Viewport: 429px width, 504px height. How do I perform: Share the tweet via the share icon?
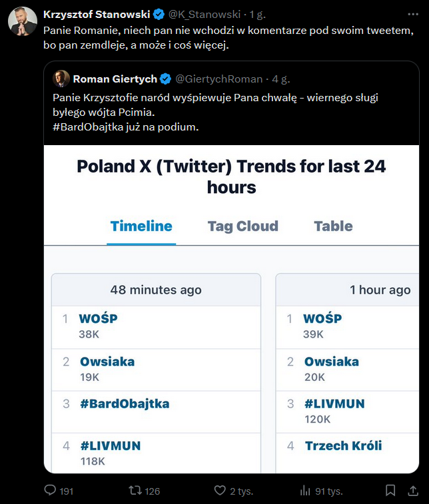coord(412,491)
